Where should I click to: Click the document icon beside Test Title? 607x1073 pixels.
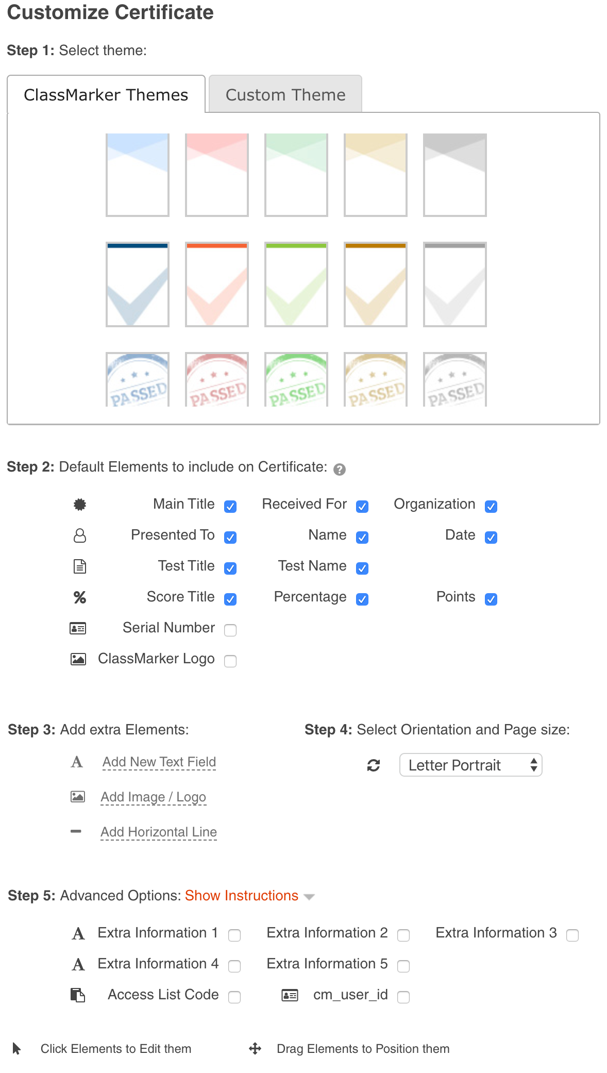coord(79,566)
